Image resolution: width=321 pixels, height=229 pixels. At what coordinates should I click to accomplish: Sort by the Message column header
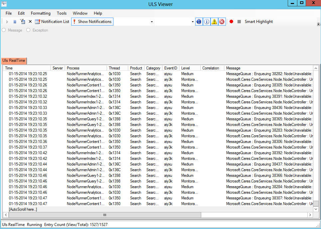click(x=268, y=68)
